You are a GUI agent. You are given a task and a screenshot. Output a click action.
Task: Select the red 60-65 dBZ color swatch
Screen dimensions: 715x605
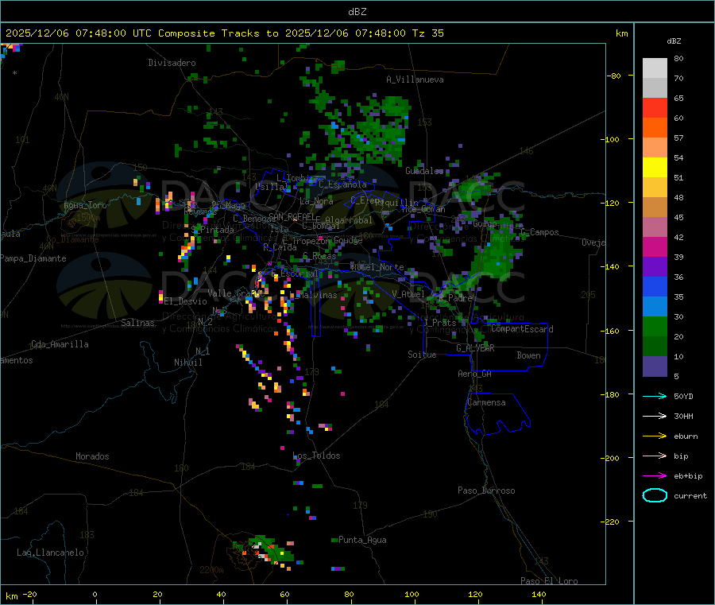click(655, 107)
